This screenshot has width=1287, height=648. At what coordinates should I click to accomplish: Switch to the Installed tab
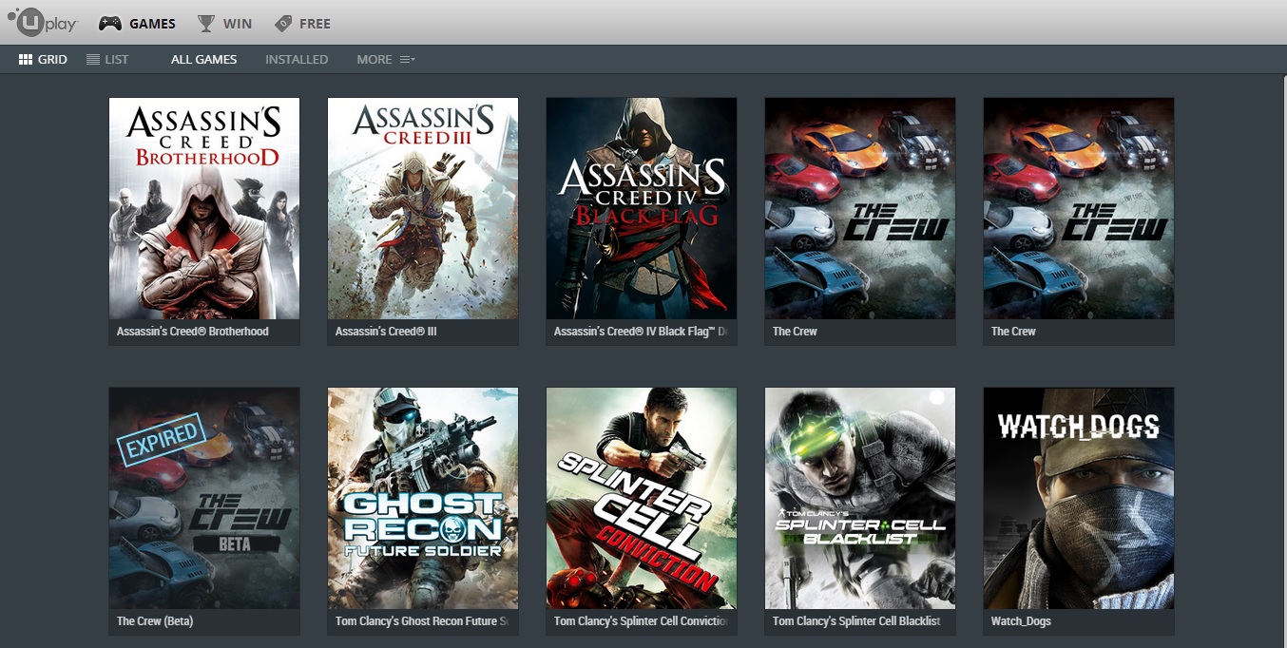[x=297, y=59]
